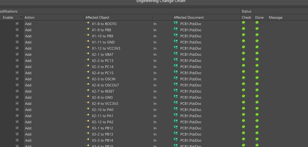Select the X3-2 to PB13 entry
The width and height of the screenshot is (308, 147).
102,134
